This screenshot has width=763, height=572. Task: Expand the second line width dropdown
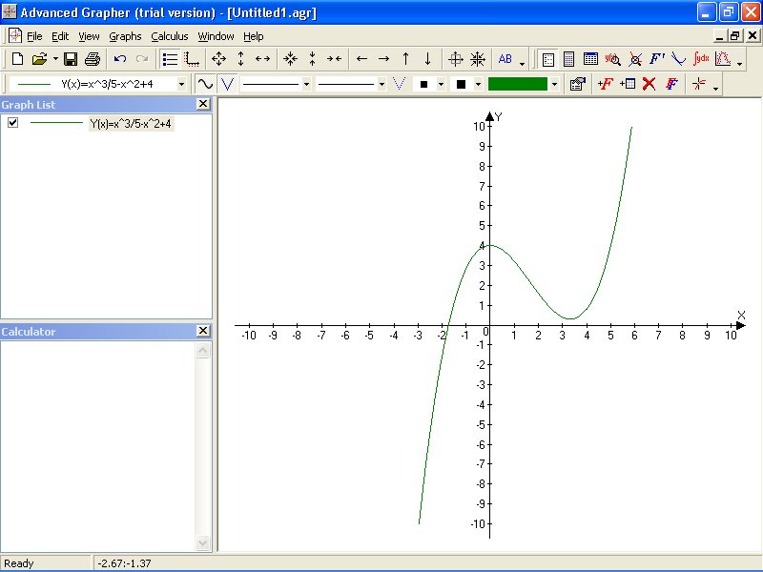click(381, 85)
